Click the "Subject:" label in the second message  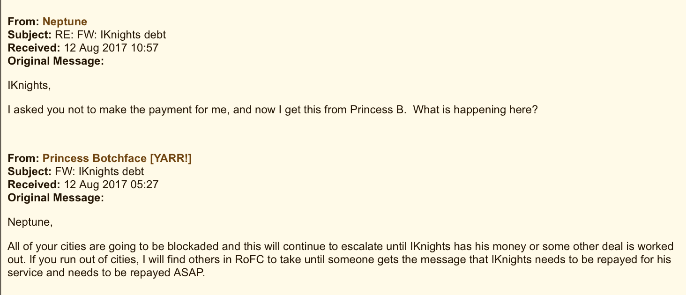click(x=29, y=171)
